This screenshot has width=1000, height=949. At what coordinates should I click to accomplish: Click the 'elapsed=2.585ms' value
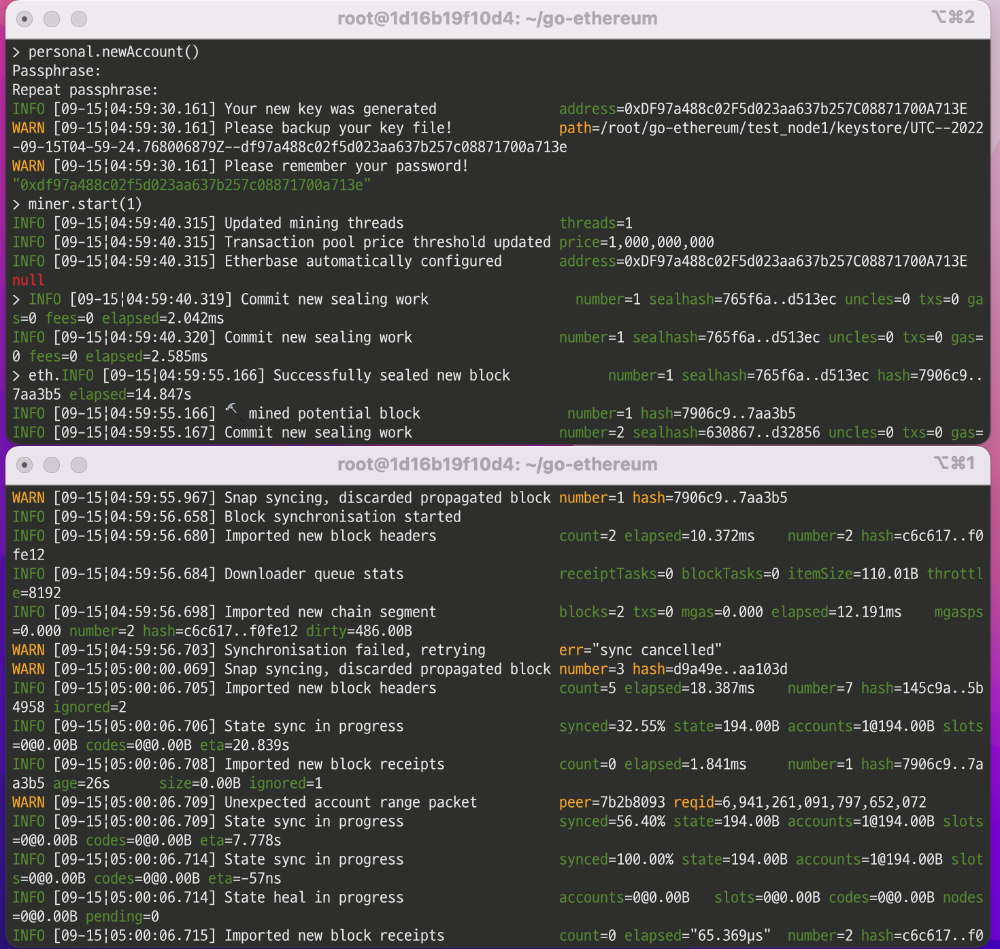point(147,356)
